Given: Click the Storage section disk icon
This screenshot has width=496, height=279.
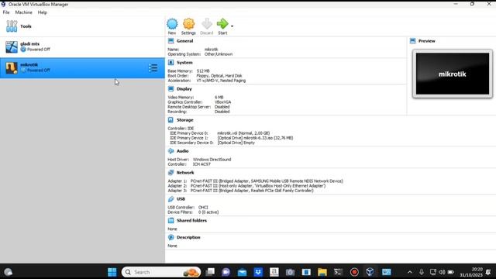Looking at the screenshot, I should 170,120.
